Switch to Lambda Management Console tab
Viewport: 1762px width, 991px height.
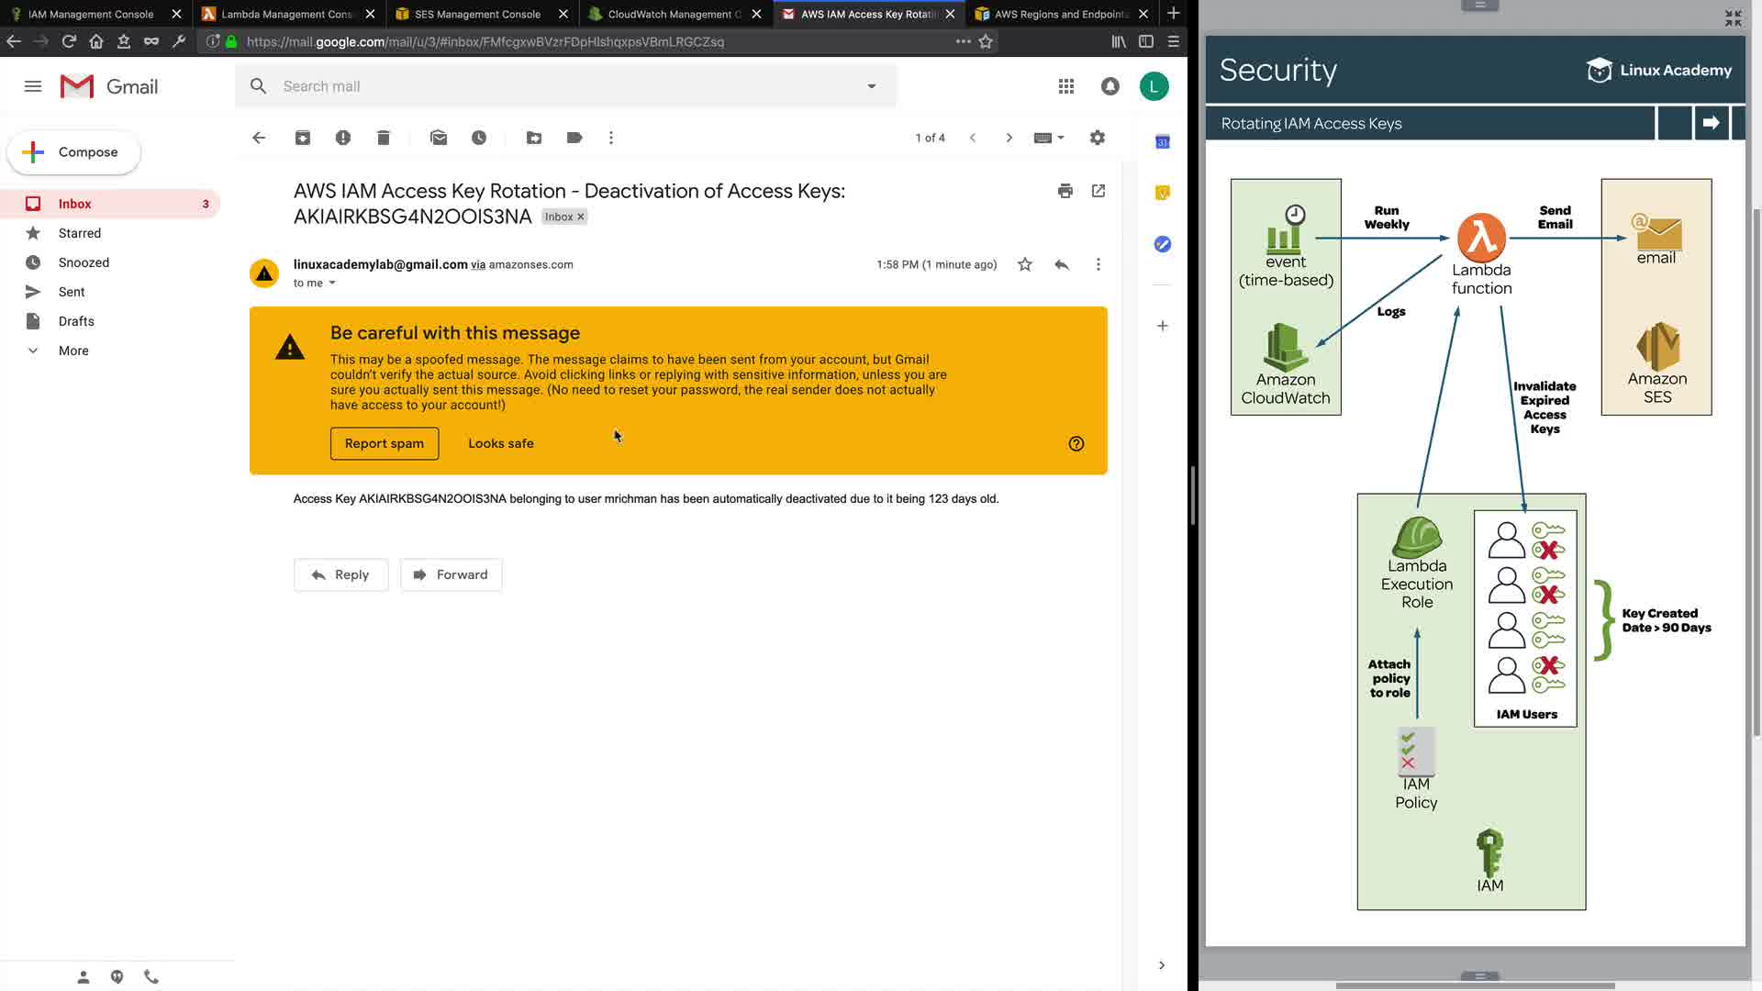[285, 14]
